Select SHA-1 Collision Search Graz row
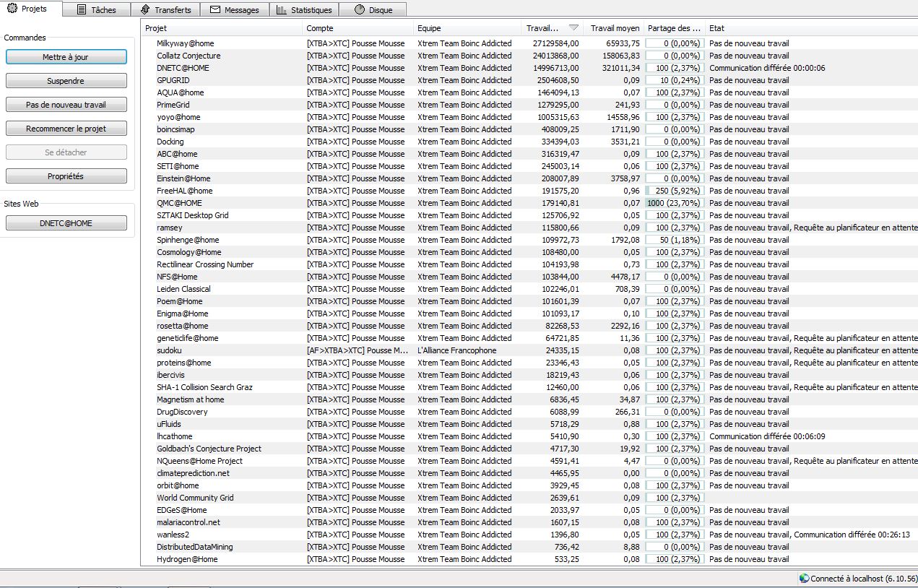Image resolution: width=918 pixels, height=588 pixels. (529, 387)
